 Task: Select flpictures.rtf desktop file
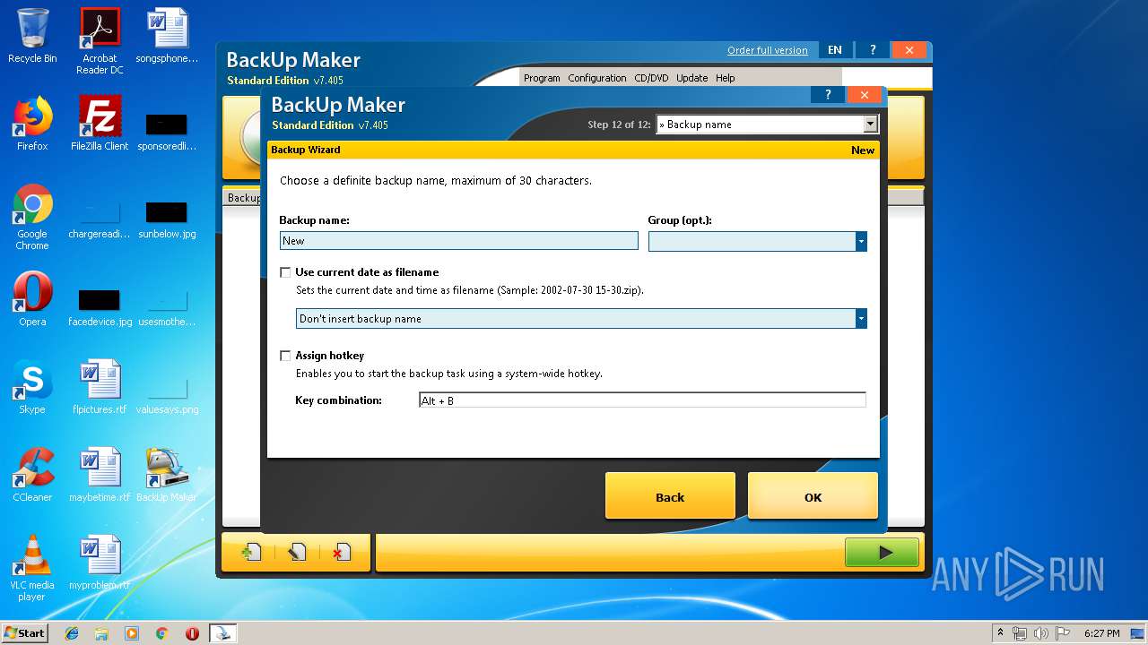100,387
